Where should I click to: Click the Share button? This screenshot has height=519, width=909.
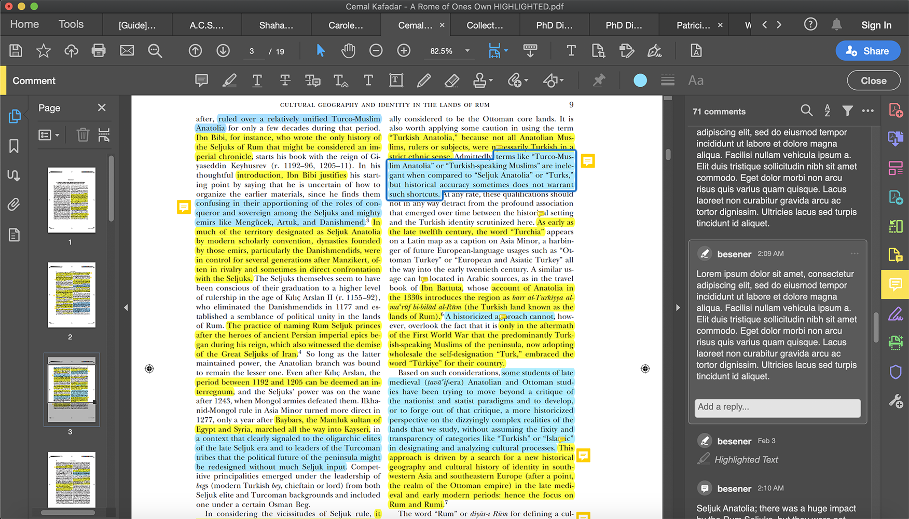pyautogui.click(x=868, y=50)
